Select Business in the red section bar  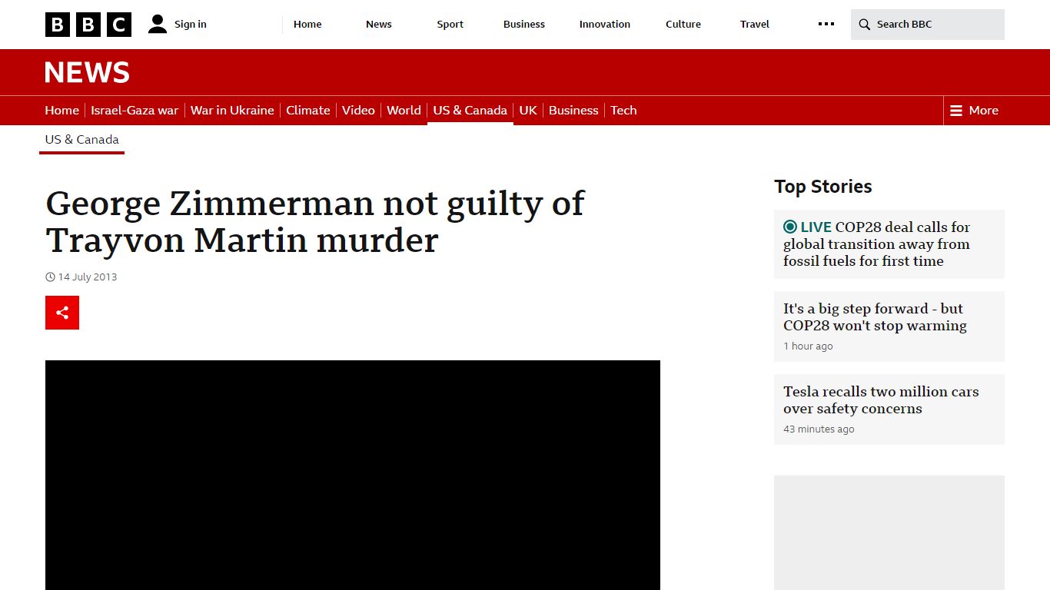tap(573, 111)
